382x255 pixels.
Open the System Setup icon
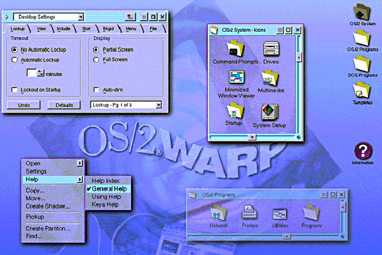click(270, 112)
